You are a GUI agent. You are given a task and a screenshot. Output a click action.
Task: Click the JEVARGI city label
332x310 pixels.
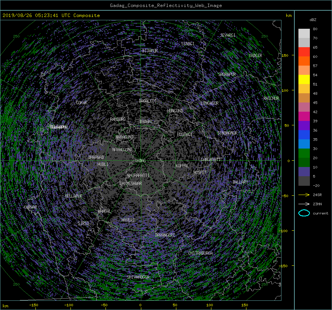pyautogui.click(x=228, y=35)
